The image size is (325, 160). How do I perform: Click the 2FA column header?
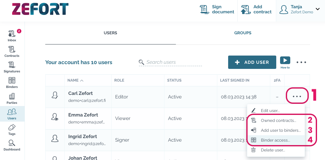(x=277, y=80)
